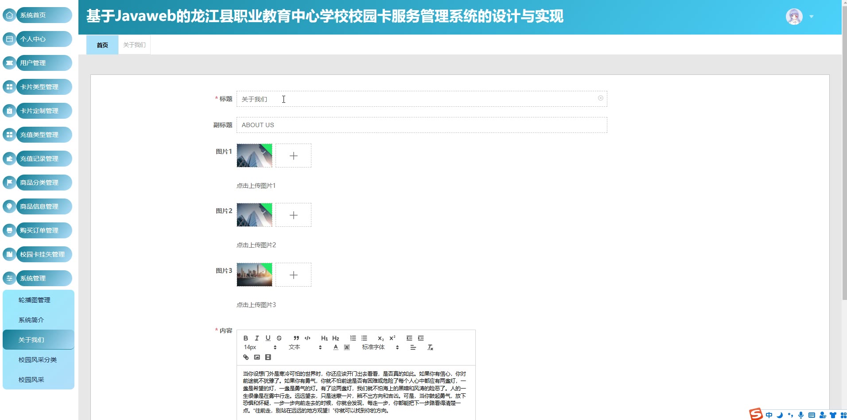Select 关于我们 in the sidebar submenu
The height and width of the screenshot is (420, 847).
click(x=39, y=340)
